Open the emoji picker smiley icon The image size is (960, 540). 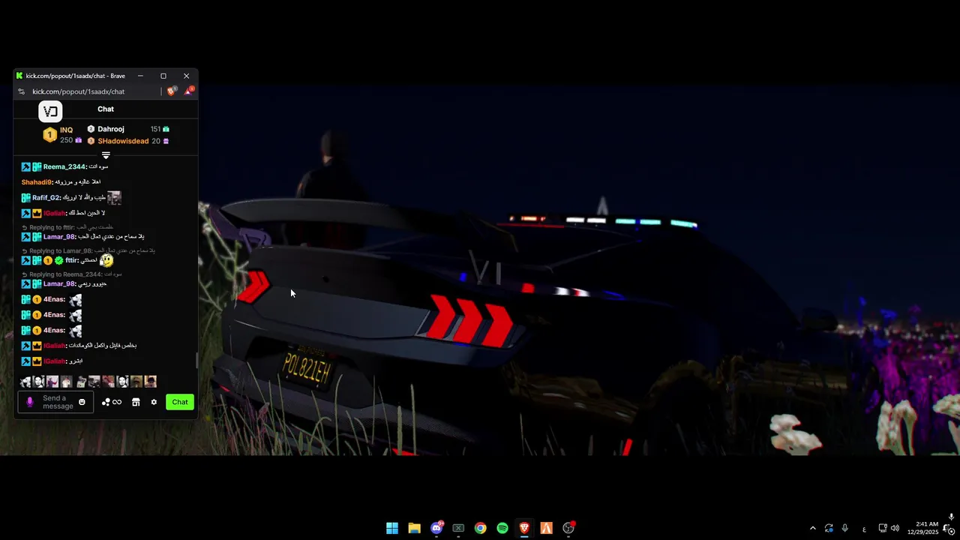pos(82,402)
